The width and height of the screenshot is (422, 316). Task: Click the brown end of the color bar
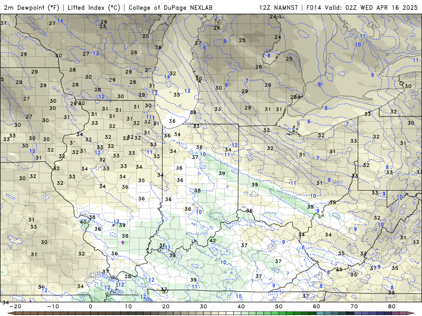(12, 313)
